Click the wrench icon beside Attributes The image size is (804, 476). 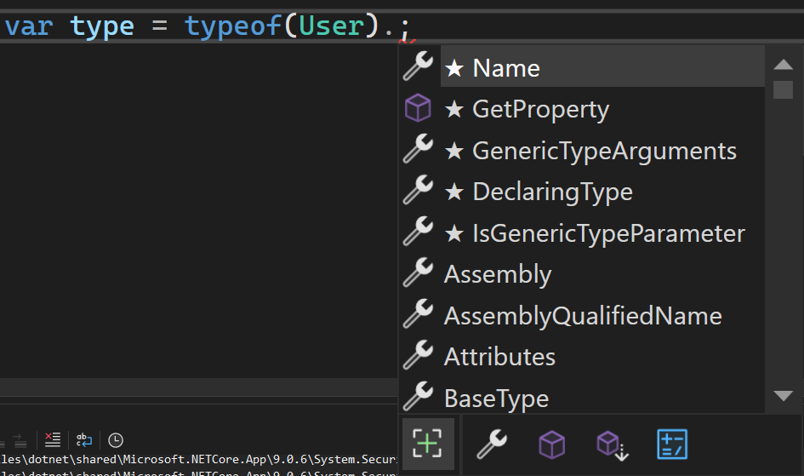click(419, 355)
